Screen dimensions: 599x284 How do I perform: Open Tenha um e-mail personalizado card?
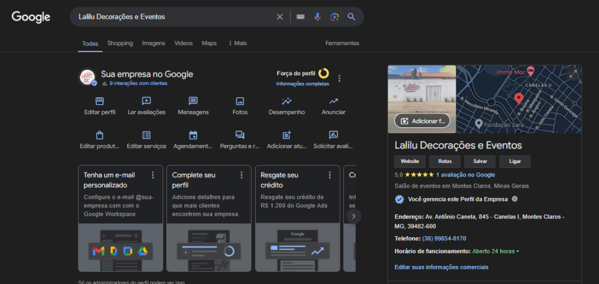coord(121,219)
